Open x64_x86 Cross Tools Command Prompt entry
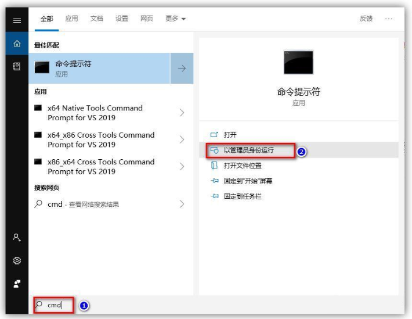Image resolution: width=412 pixels, height=319 pixels. [x=111, y=139]
